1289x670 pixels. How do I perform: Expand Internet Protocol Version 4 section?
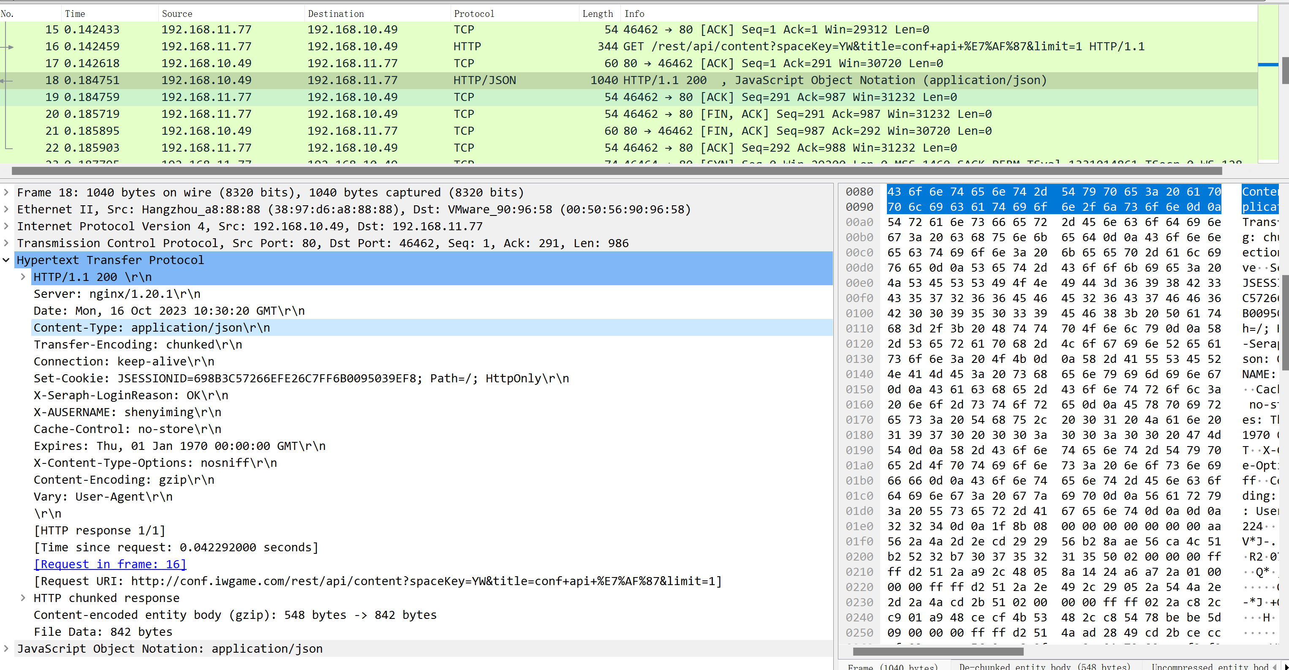tap(6, 226)
